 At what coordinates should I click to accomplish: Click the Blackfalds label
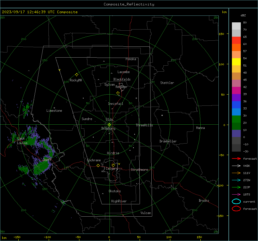(122, 79)
